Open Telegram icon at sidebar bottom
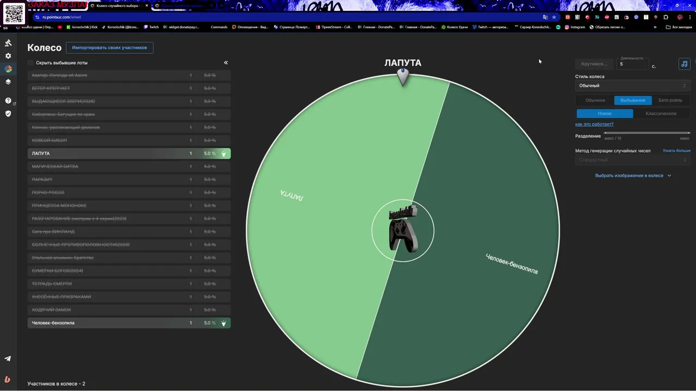Image resolution: width=696 pixels, height=391 pixels. point(8,358)
